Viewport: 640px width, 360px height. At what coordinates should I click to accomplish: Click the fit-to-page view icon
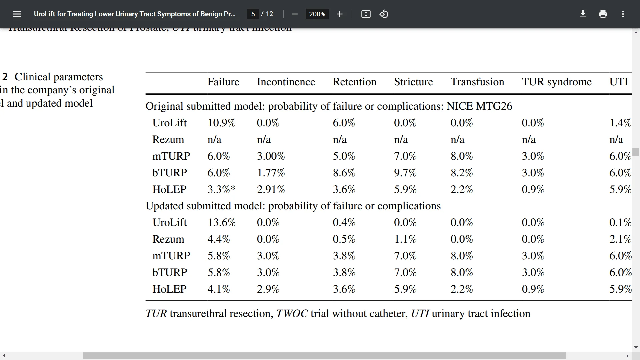coord(365,14)
